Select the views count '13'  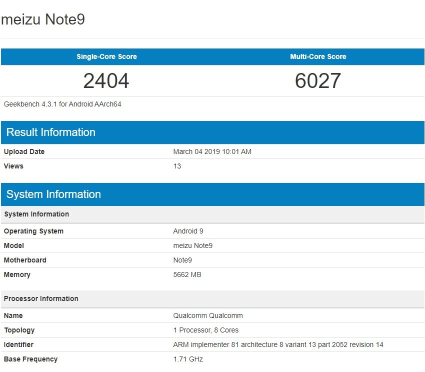[x=177, y=166]
